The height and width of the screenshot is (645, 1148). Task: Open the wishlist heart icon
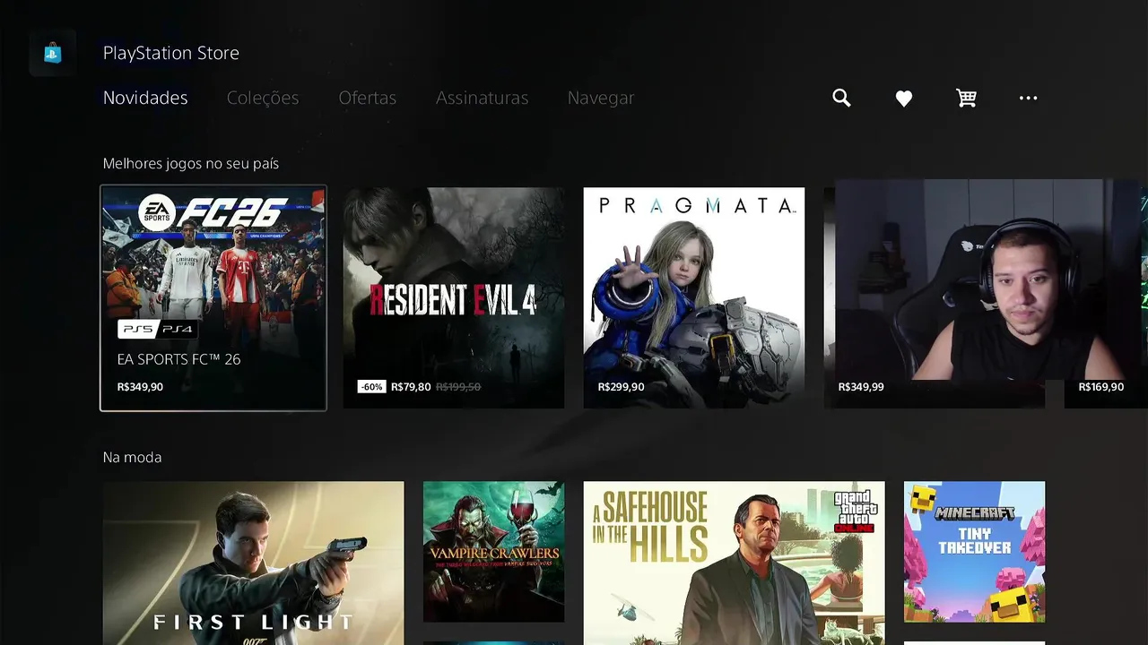(x=904, y=99)
